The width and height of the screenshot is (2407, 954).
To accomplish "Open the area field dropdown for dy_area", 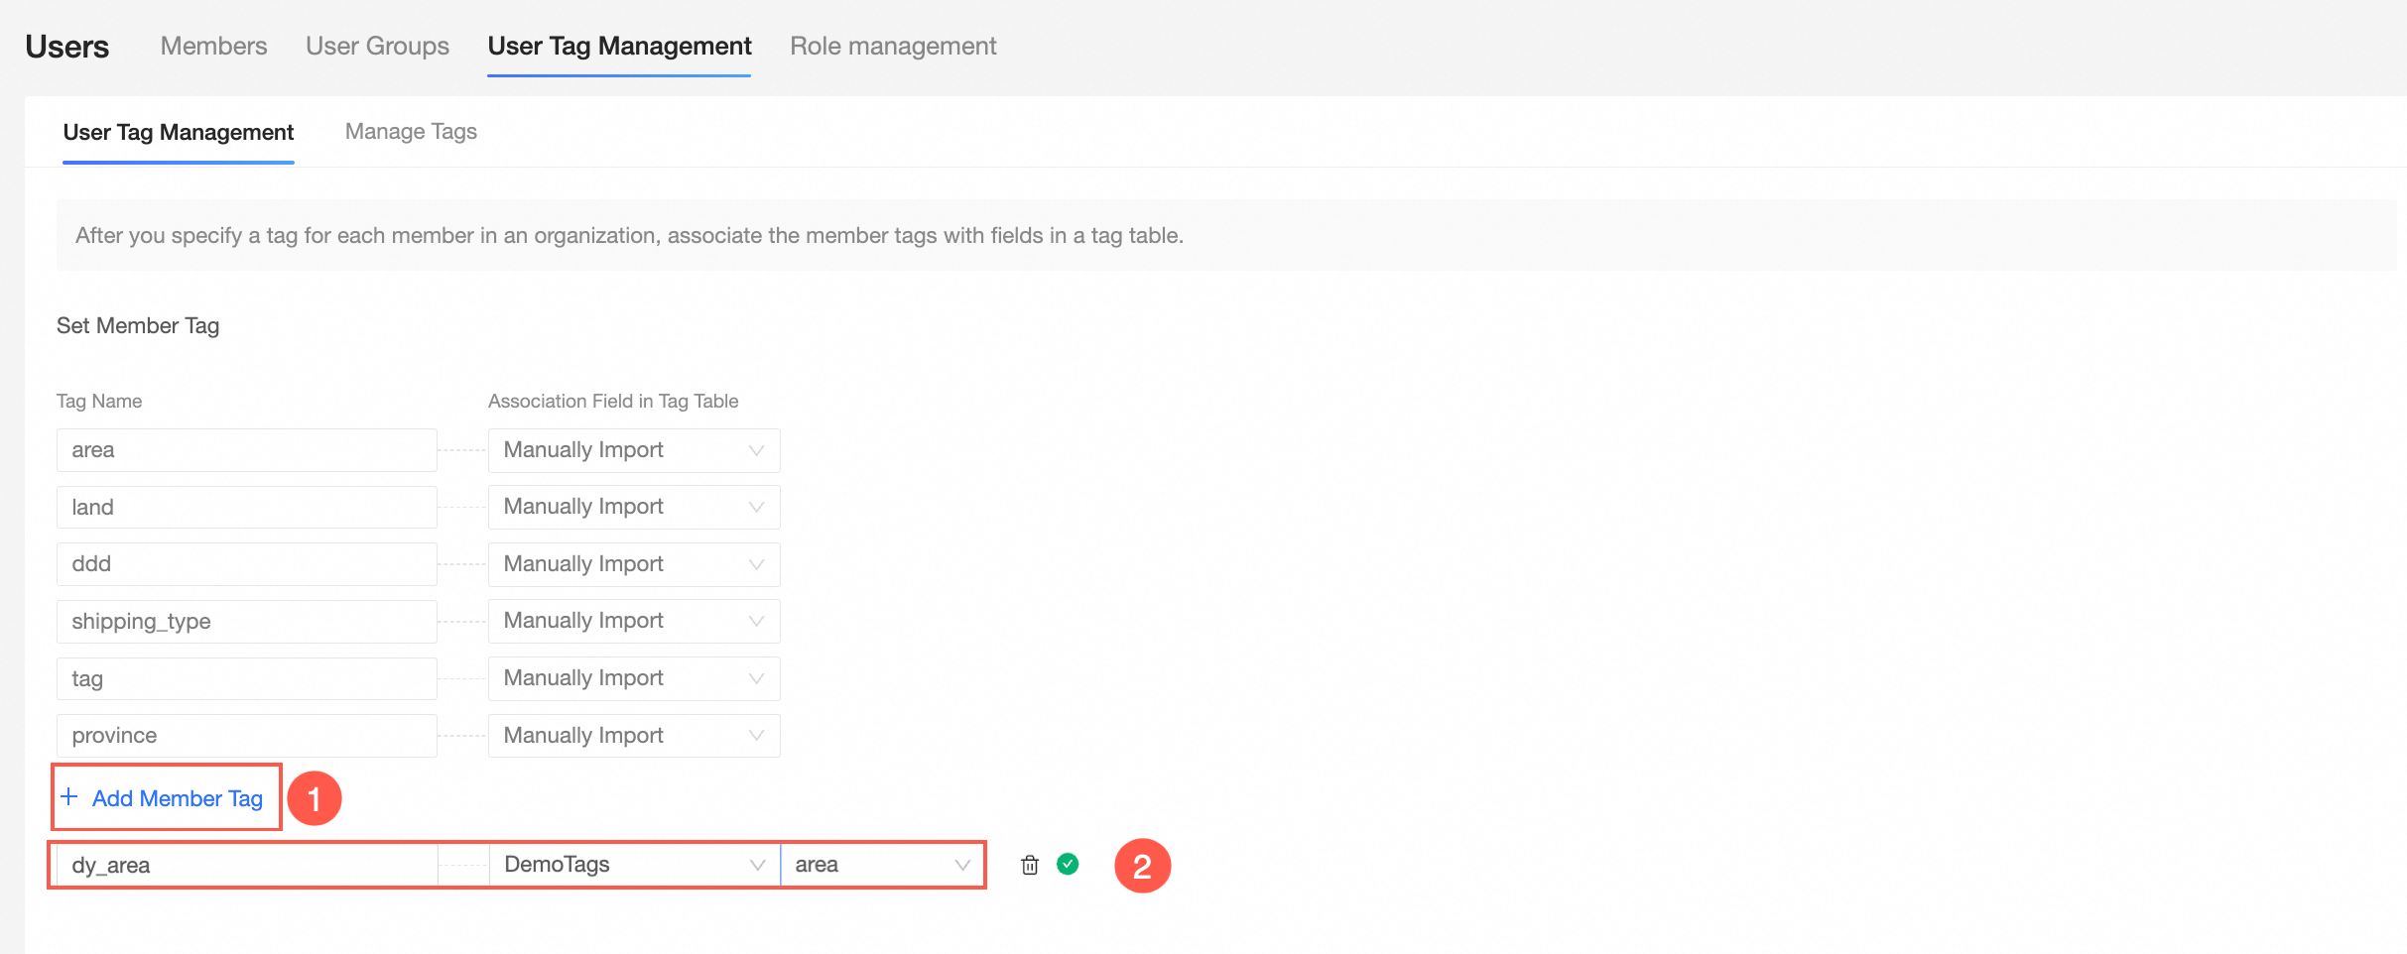I will pos(881,865).
